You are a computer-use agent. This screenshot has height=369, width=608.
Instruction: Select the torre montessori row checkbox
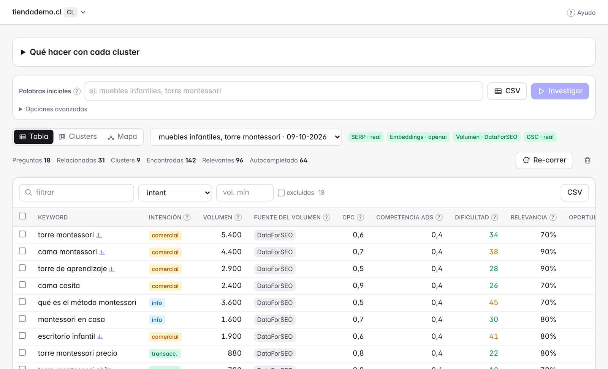(22, 234)
